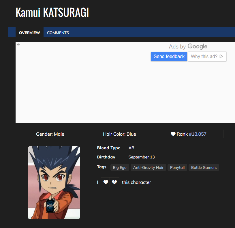Click the back arrow in the ad panel
The image size is (235, 228).
[18, 44]
